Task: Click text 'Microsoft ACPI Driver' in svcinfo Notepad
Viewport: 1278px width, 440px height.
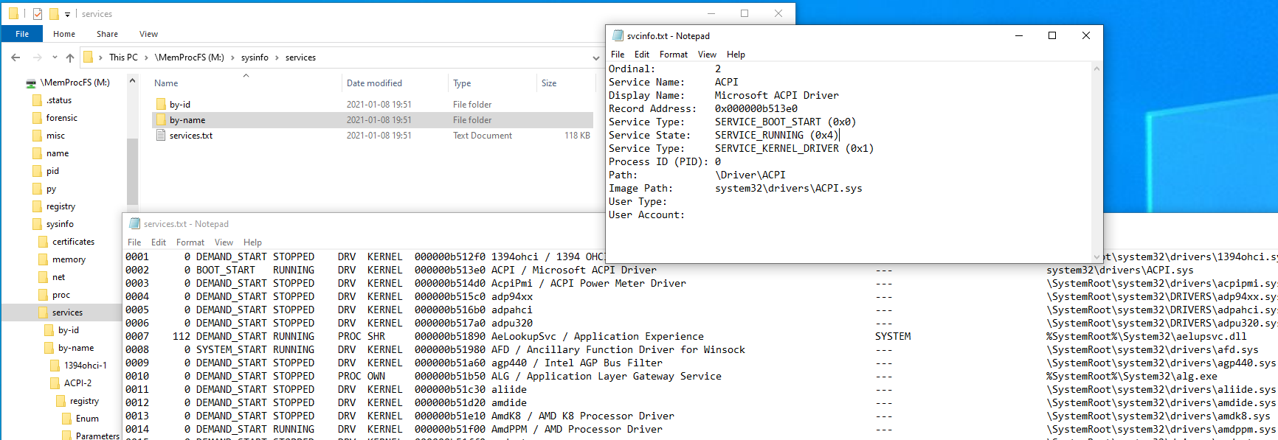Action: (x=776, y=96)
